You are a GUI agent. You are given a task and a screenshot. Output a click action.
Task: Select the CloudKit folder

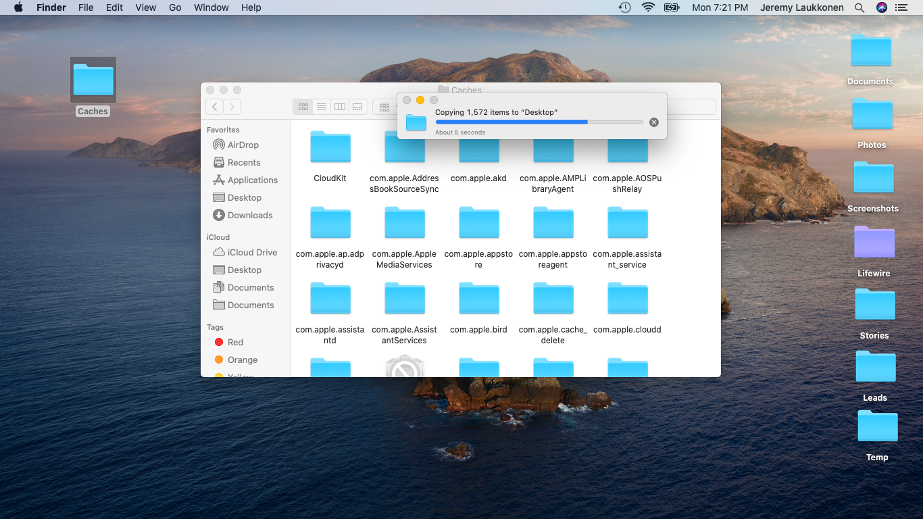(x=330, y=148)
